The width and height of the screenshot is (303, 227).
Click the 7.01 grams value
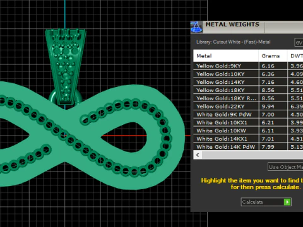coord(268,139)
